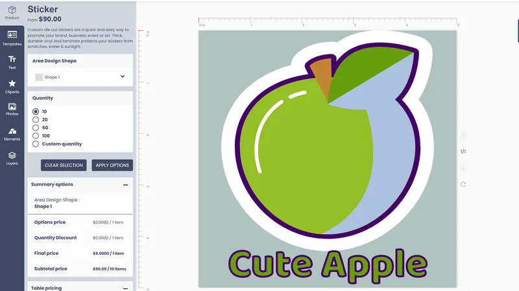Click the Options price $0.0000 / 1 item value
Viewport: 519px width, 291px height.
[108, 222]
